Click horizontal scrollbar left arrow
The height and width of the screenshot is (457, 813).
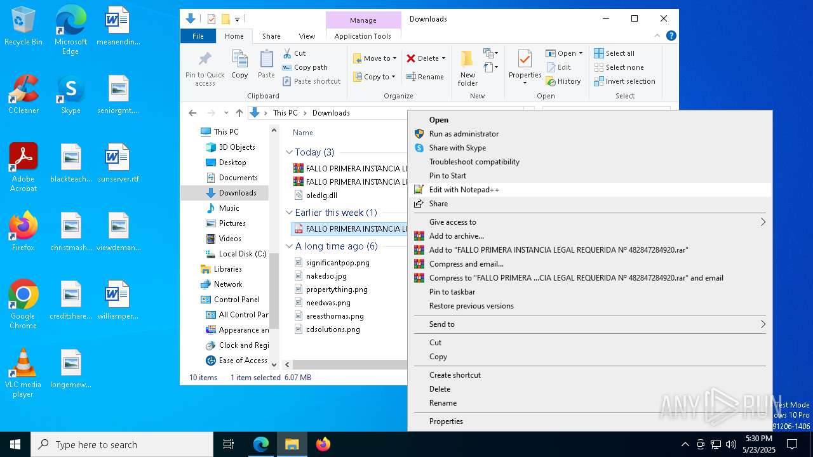tap(287, 364)
